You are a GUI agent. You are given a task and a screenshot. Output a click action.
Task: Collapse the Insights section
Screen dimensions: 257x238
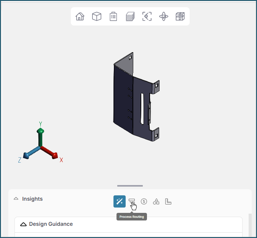coord(16,199)
